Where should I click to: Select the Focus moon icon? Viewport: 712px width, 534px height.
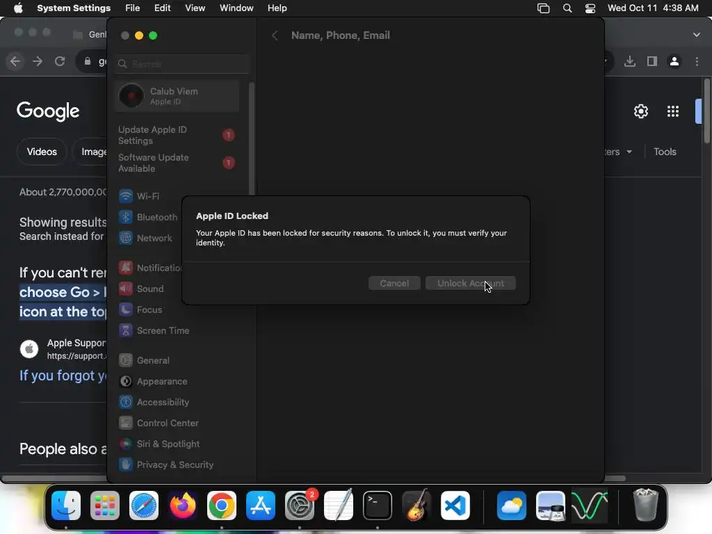tap(126, 309)
